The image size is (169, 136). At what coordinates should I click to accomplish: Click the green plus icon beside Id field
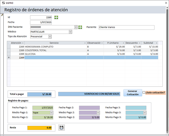(x=56, y=17)
